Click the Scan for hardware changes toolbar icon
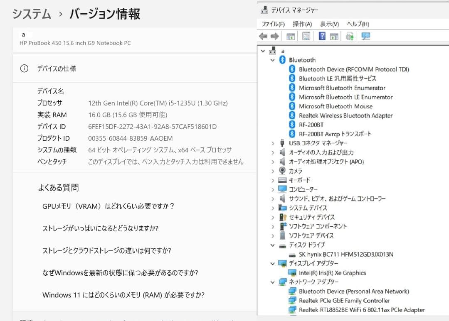The image size is (449, 321). click(350, 36)
